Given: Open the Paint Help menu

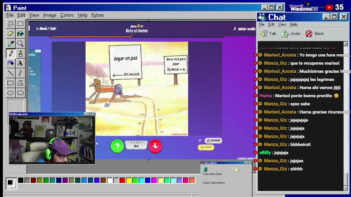Looking at the screenshot, I should coord(83,15).
